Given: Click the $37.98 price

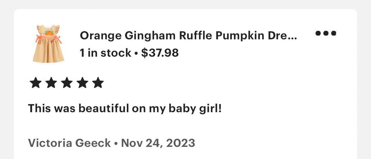Looking at the screenshot, I should [x=160, y=53].
